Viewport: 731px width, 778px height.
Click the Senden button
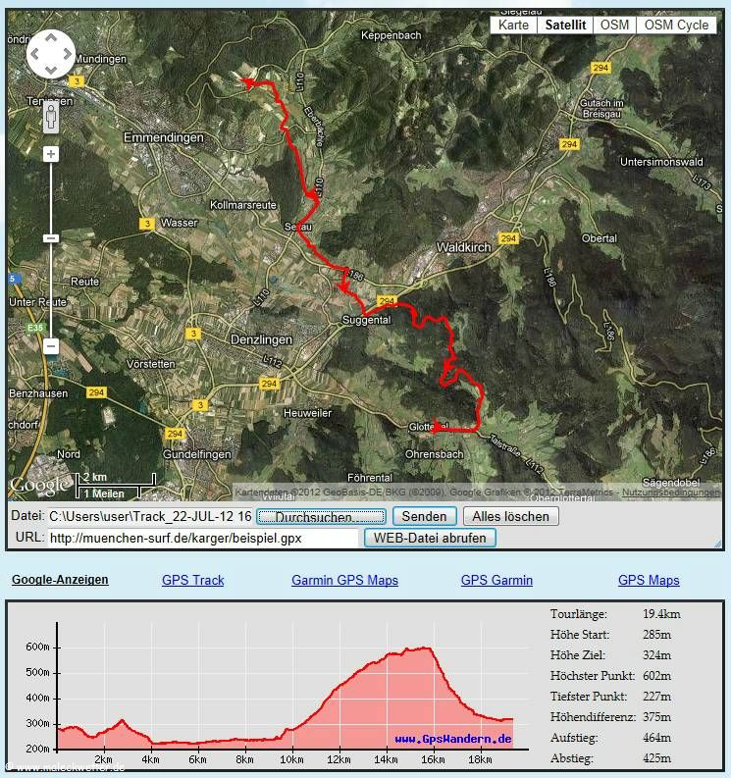pyautogui.click(x=424, y=516)
